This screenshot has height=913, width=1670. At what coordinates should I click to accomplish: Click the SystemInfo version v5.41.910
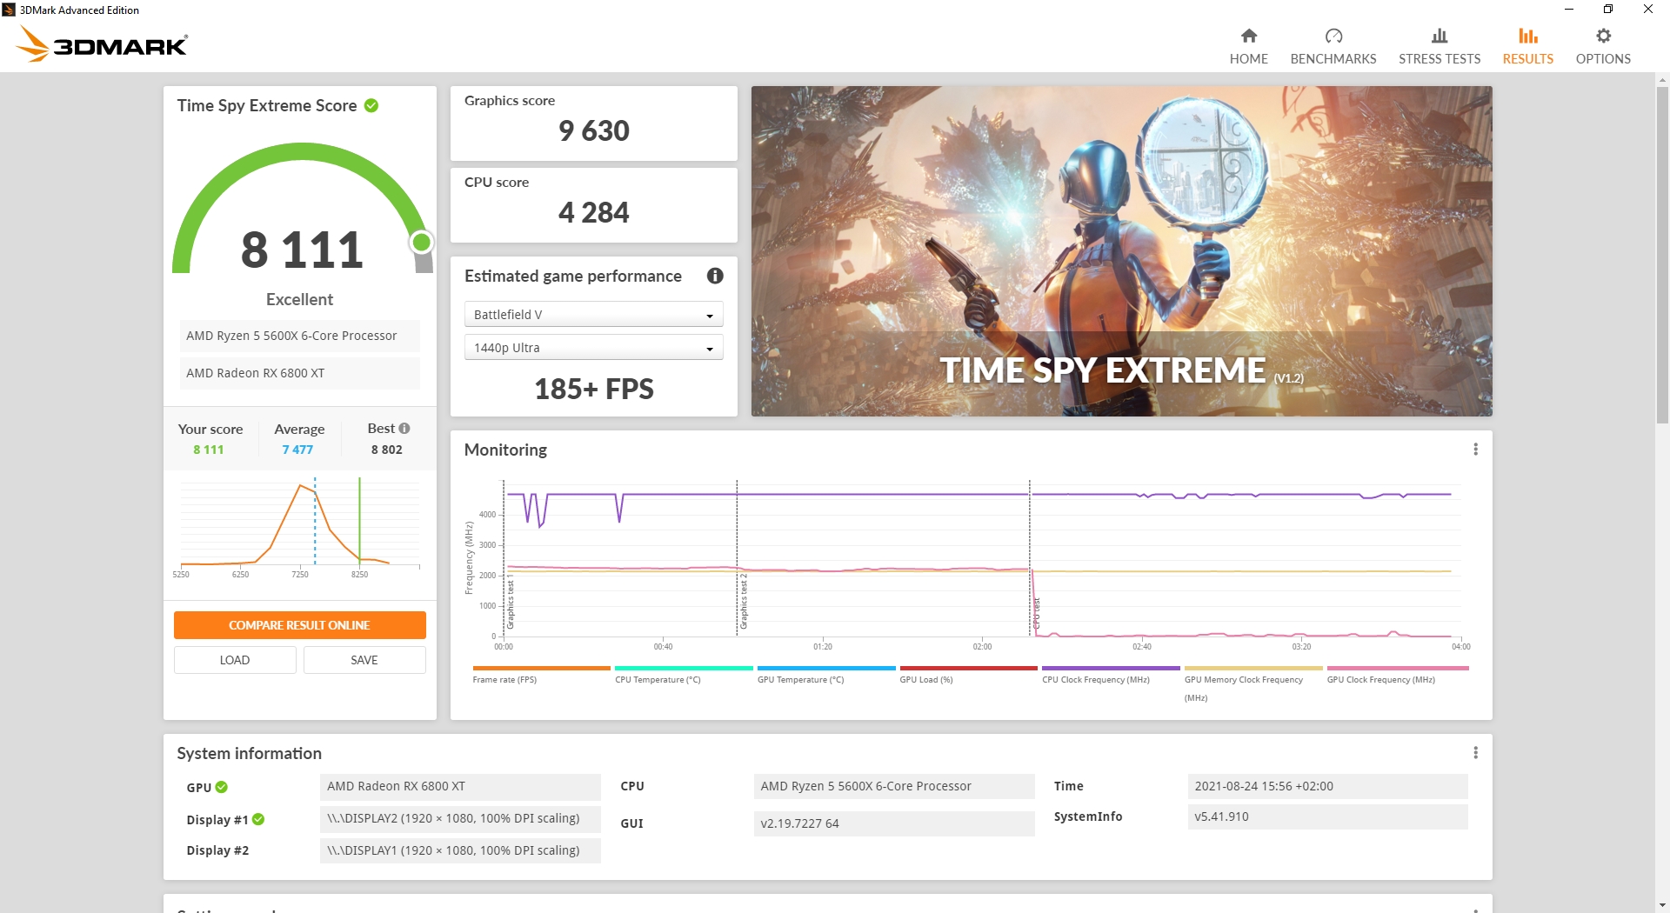1327,816
